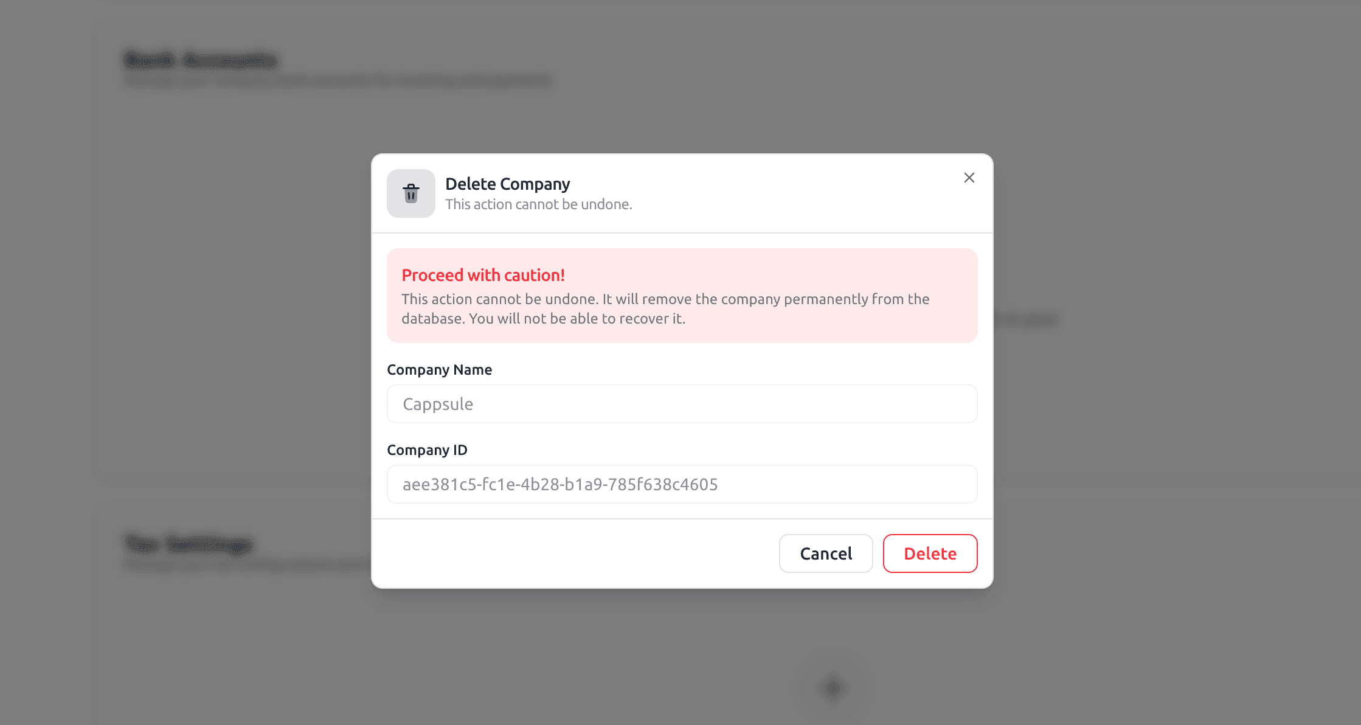Click the subtitle under the Delete Company title
The height and width of the screenshot is (725, 1361).
538,204
